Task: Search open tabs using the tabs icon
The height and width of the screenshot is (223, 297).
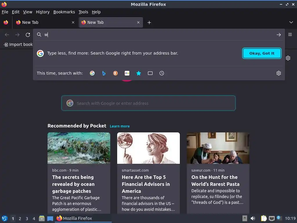Action: (x=150, y=73)
